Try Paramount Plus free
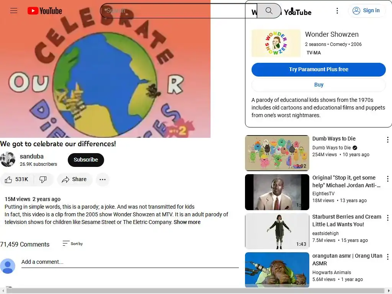 point(318,70)
